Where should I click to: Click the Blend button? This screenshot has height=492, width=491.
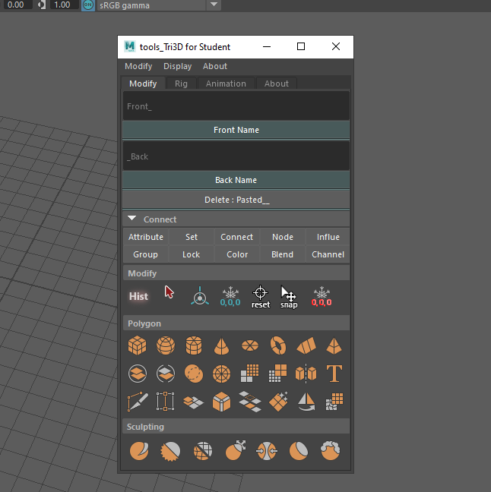coord(283,254)
